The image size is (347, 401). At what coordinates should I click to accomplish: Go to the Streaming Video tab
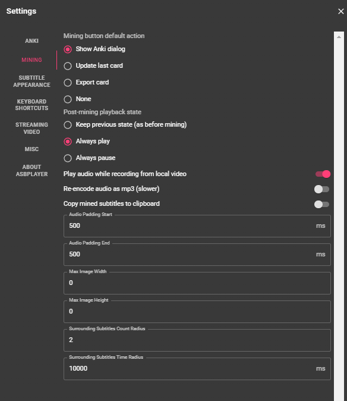31,129
